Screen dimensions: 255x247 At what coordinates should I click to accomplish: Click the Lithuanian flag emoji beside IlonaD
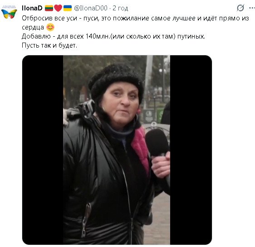coord(49,8)
